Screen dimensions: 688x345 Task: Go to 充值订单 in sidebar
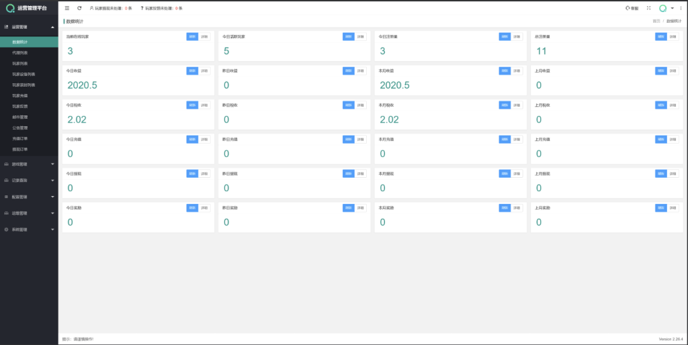[20, 138]
